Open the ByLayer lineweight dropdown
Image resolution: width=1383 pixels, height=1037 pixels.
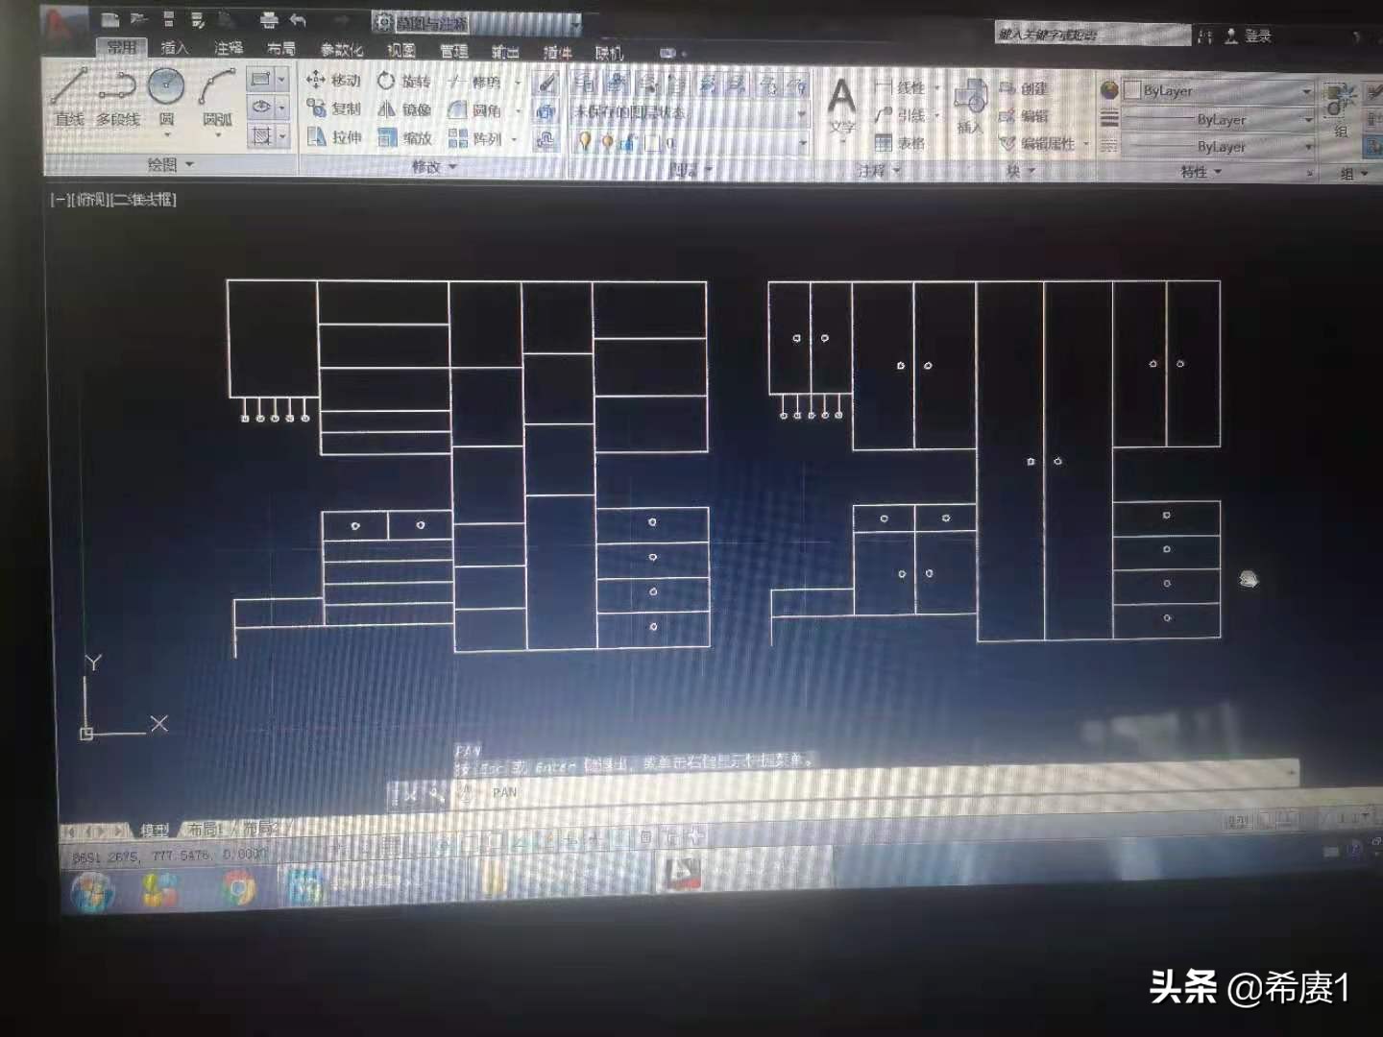[x=1218, y=120]
